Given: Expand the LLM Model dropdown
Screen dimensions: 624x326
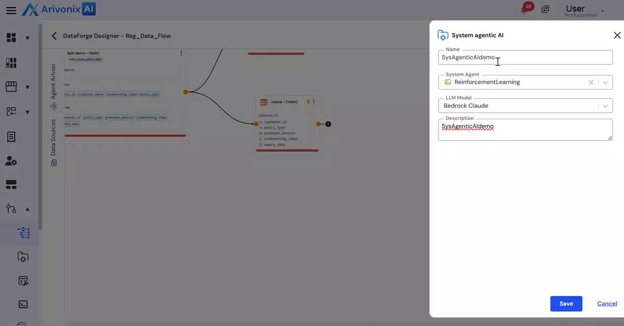Looking at the screenshot, I should (605, 106).
